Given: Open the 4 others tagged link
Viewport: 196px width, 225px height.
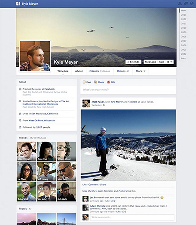Looking at the screenshot, I should tap(132, 102).
